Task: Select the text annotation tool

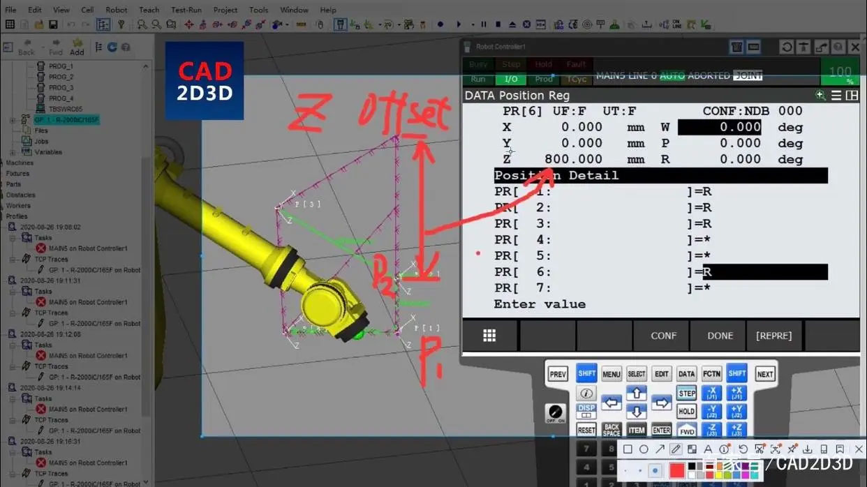Action: (x=708, y=449)
